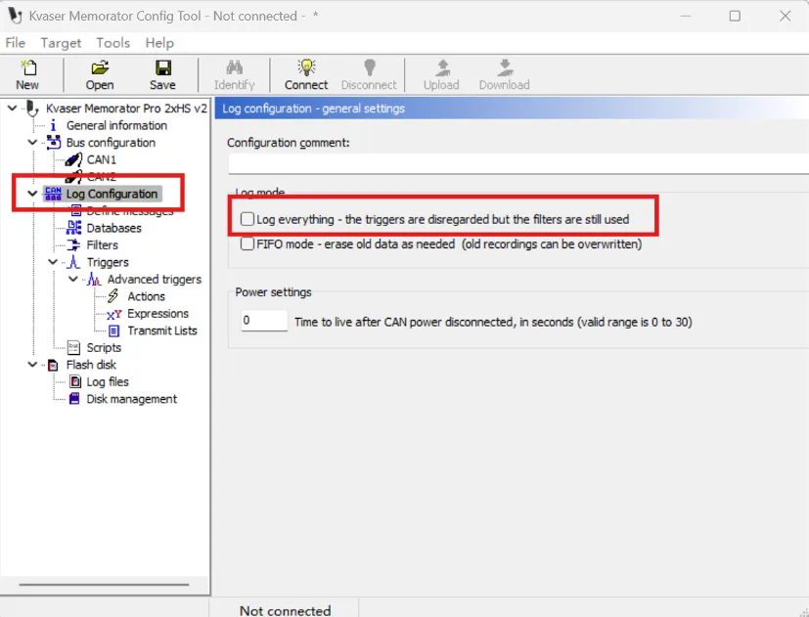Click the Configuration comment text field
Image resolution: width=809 pixels, height=617 pixels.
coord(518,164)
